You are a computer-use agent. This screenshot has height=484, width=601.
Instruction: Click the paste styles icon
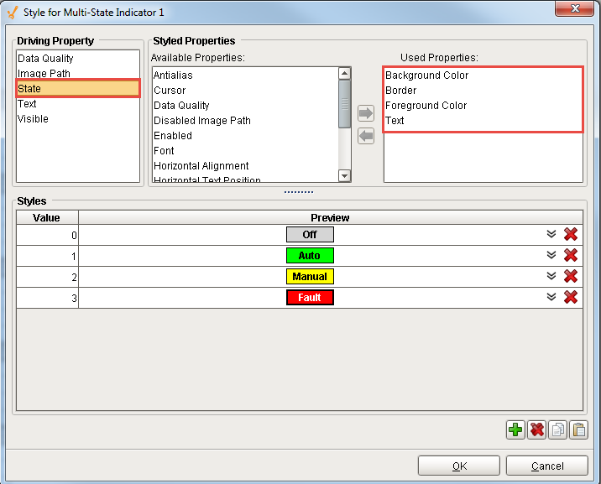579,430
